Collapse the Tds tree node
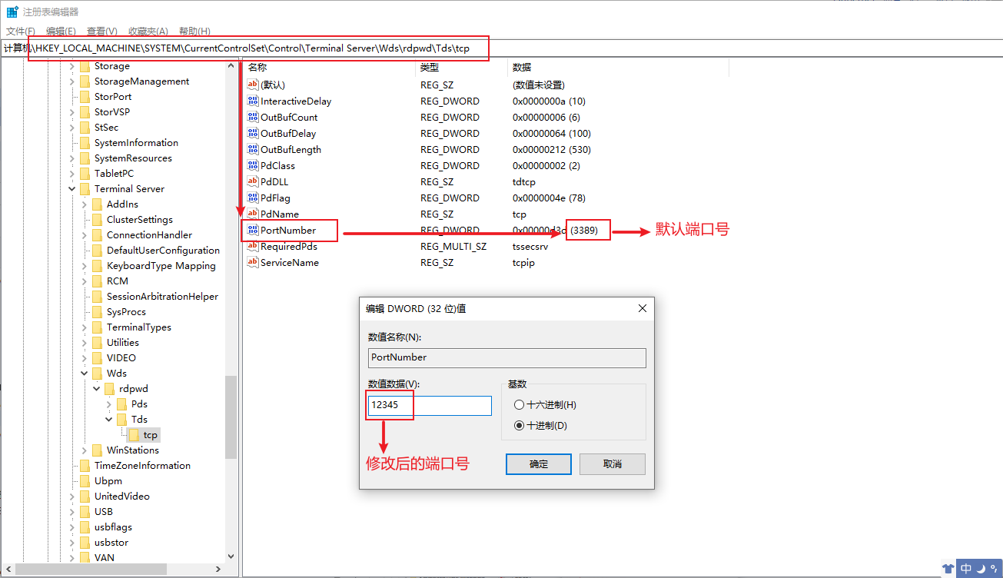The width and height of the screenshot is (1003, 578). (x=109, y=420)
